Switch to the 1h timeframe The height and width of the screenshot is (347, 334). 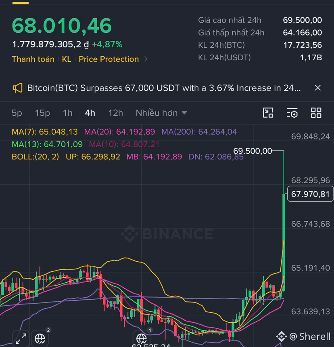[67, 113]
